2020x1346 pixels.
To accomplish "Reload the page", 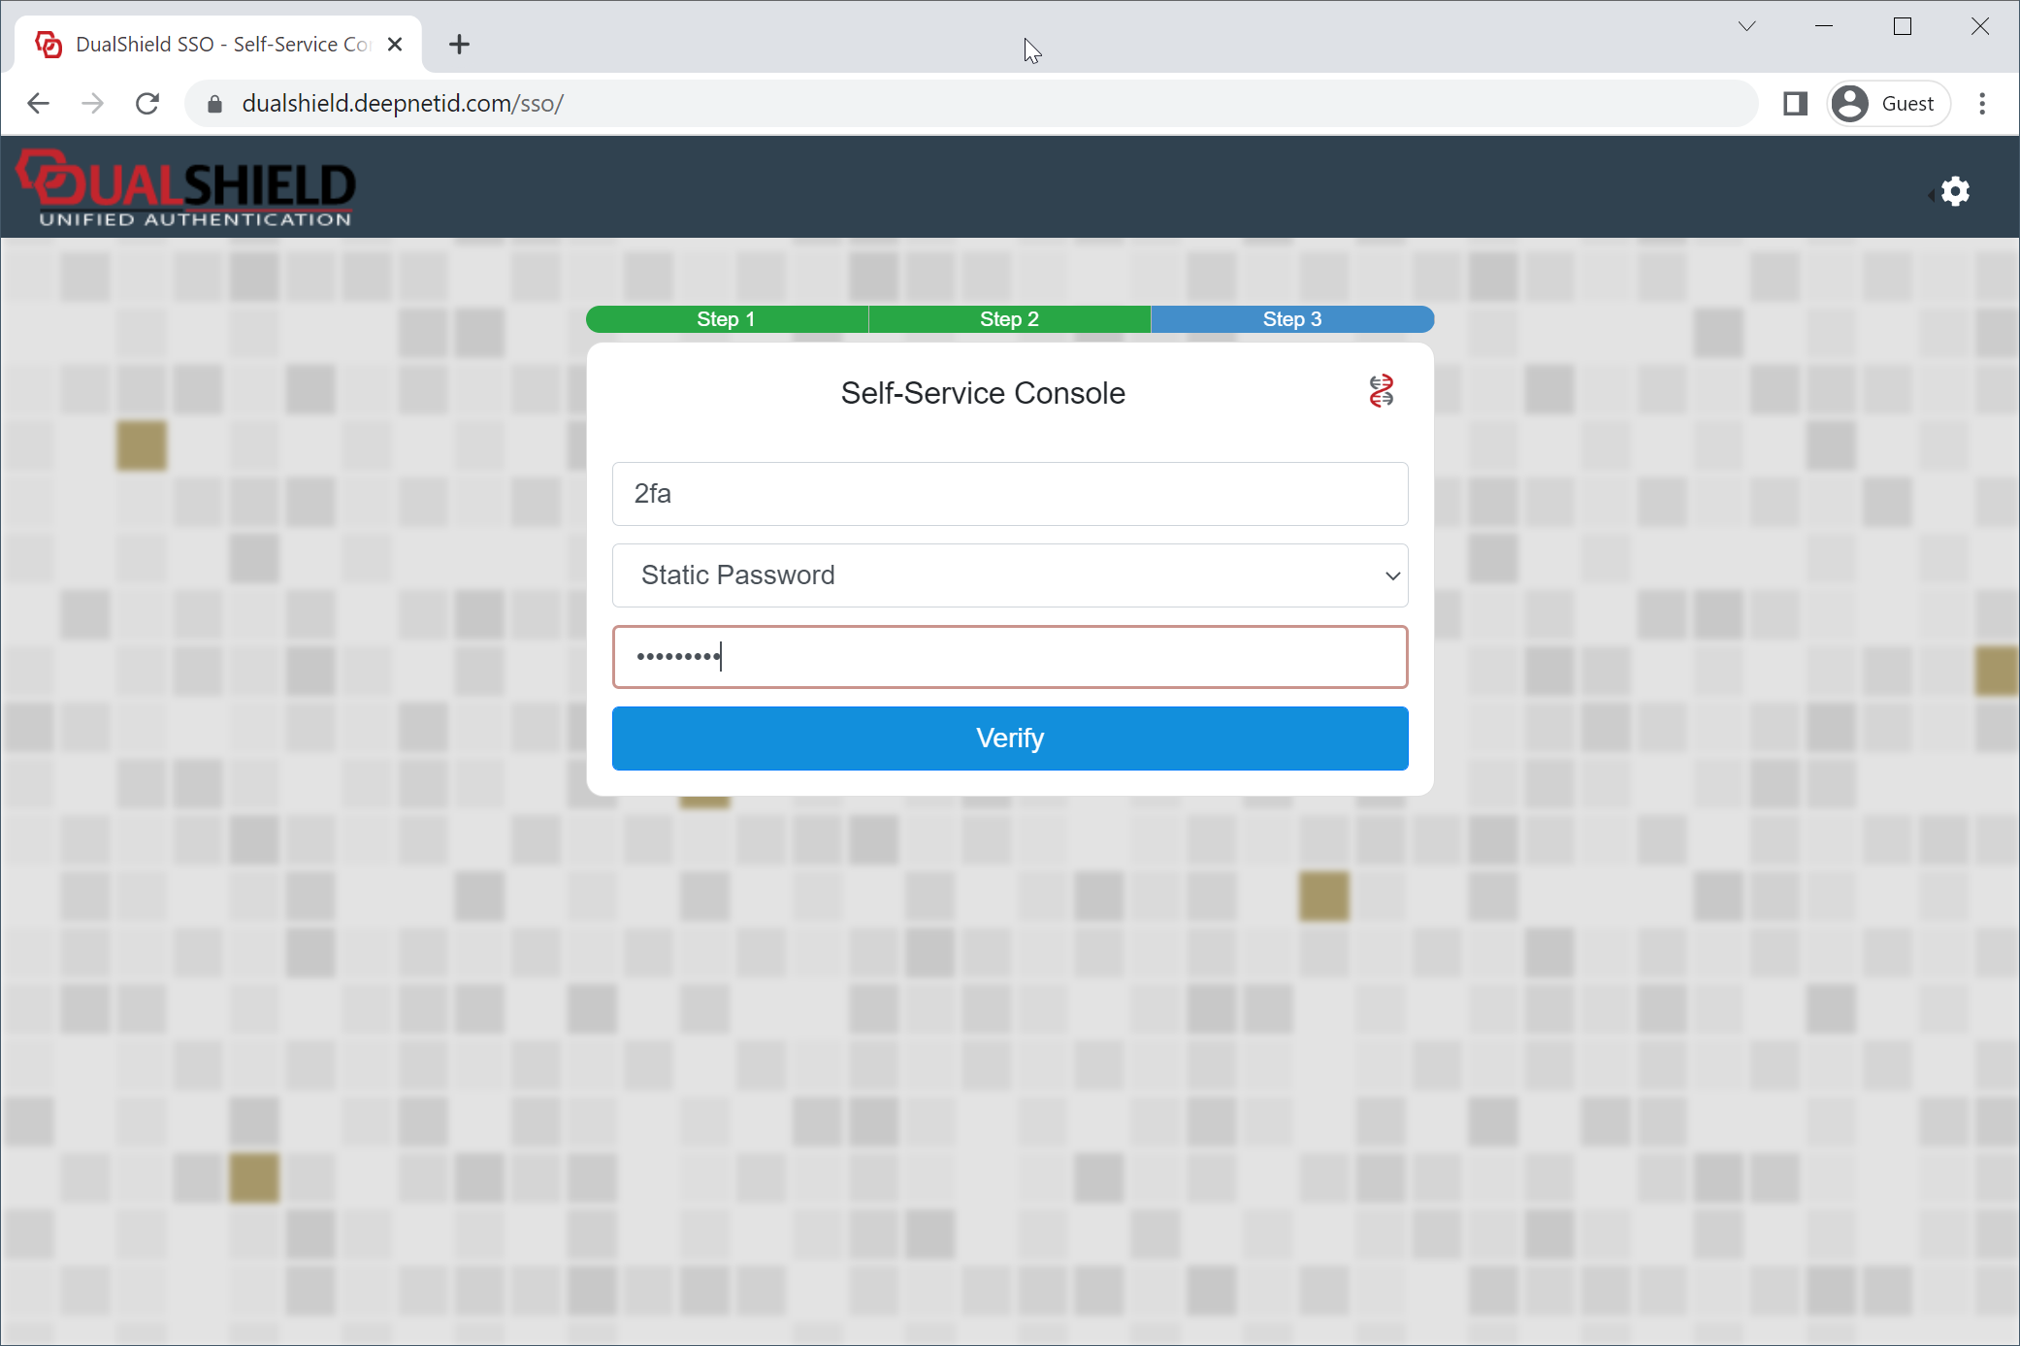I will point(147,104).
